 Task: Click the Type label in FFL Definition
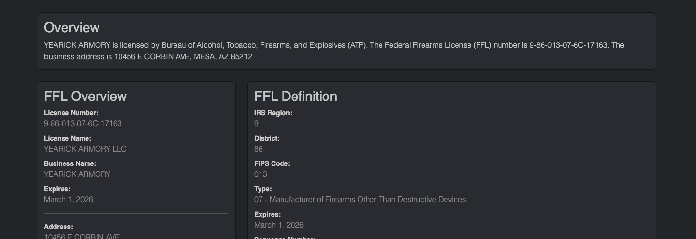point(263,189)
